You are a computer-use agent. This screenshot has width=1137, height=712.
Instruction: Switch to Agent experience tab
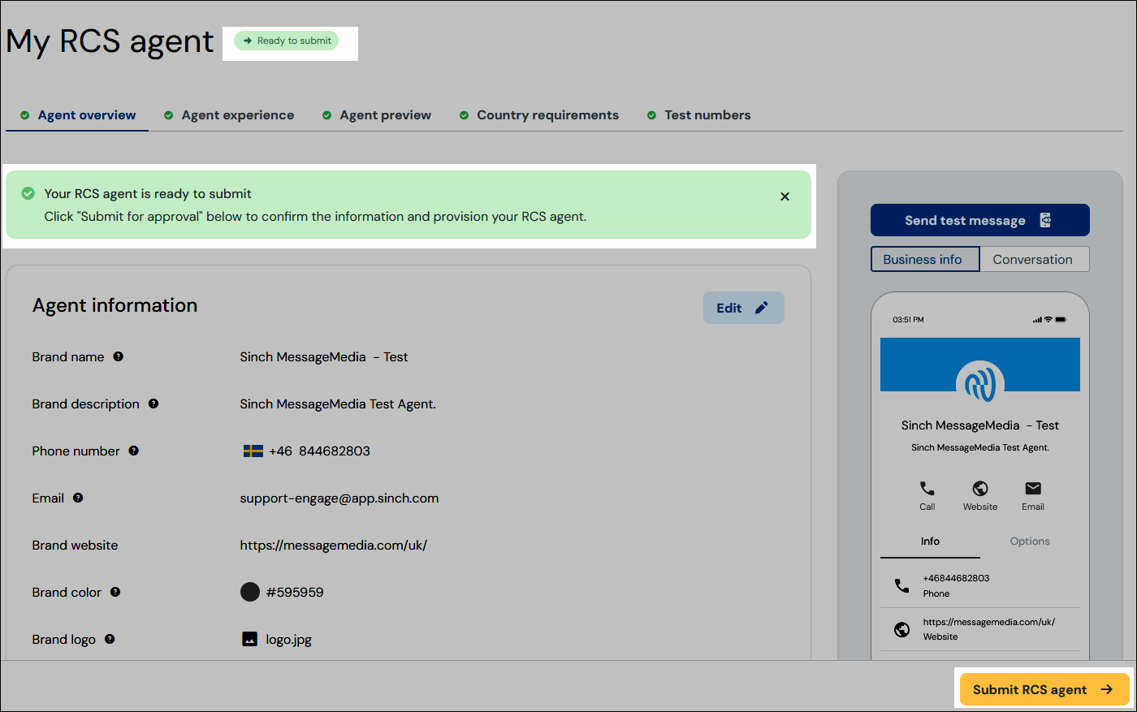(x=229, y=115)
